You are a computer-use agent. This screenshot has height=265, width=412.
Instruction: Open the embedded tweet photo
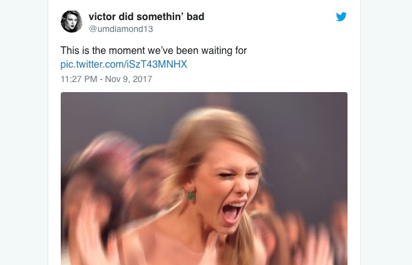pyautogui.click(x=204, y=179)
